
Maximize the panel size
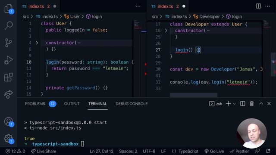coord(261,103)
